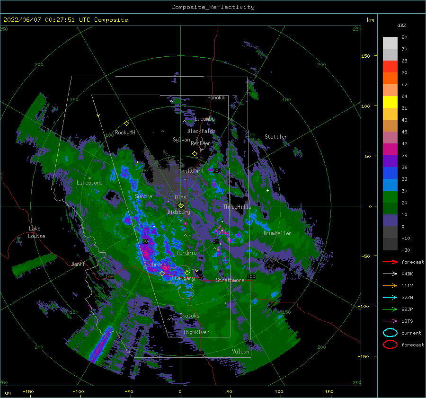Click the Banff label
Screen dimensions: 426x398
(x=78, y=264)
